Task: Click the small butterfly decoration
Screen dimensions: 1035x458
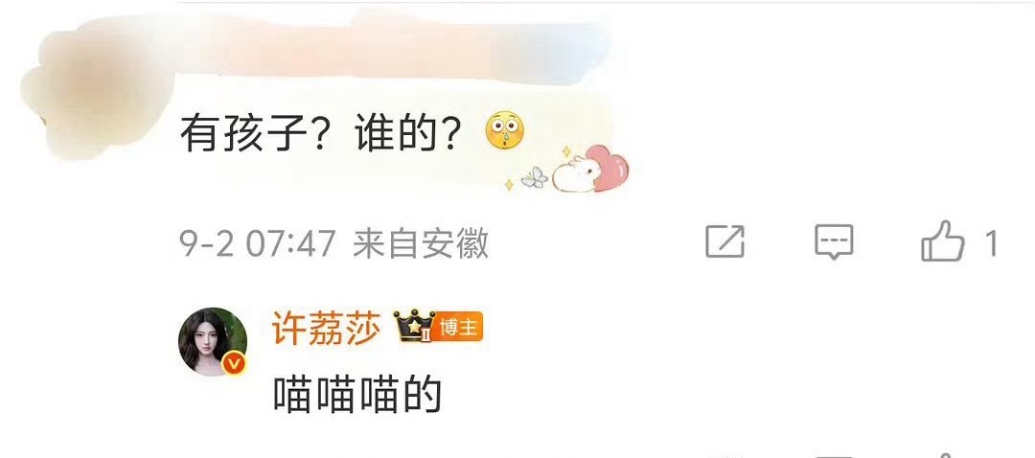Action: tap(535, 177)
